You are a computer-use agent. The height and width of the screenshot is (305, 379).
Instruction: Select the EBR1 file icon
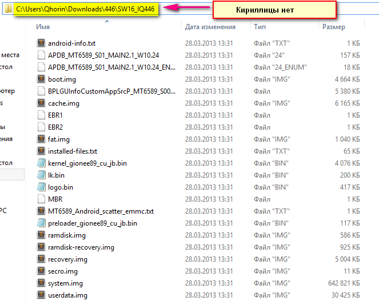point(41,115)
